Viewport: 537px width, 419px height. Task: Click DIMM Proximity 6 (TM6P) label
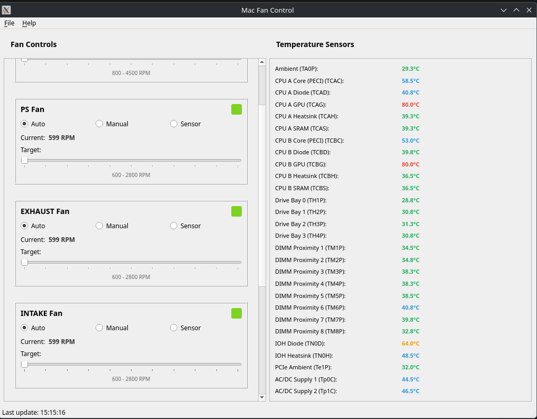310,308
